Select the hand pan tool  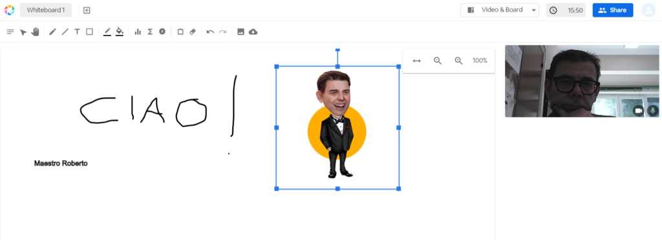(35, 32)
